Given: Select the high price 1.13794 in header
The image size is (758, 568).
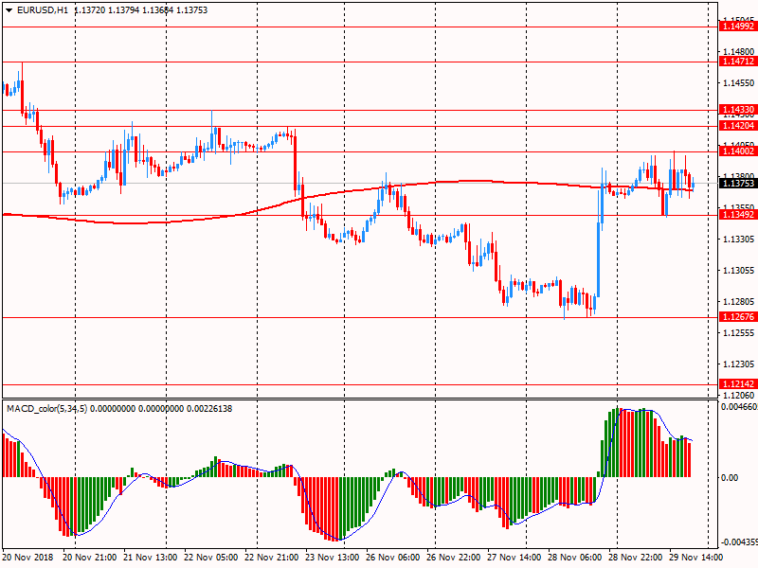Looking at the screenshot, I should pyautogui.click(x=124, y=10).
